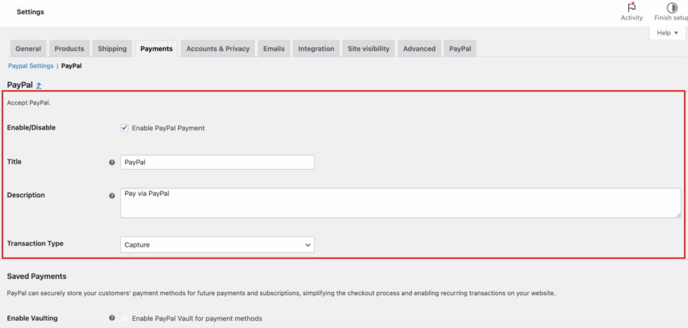Viewport: 688px width, 328px height.
Task: Click inside the Description text area
Action: coord(400,203)
